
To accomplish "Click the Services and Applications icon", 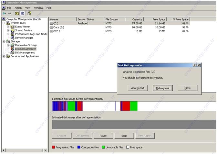I will point(8,56).
